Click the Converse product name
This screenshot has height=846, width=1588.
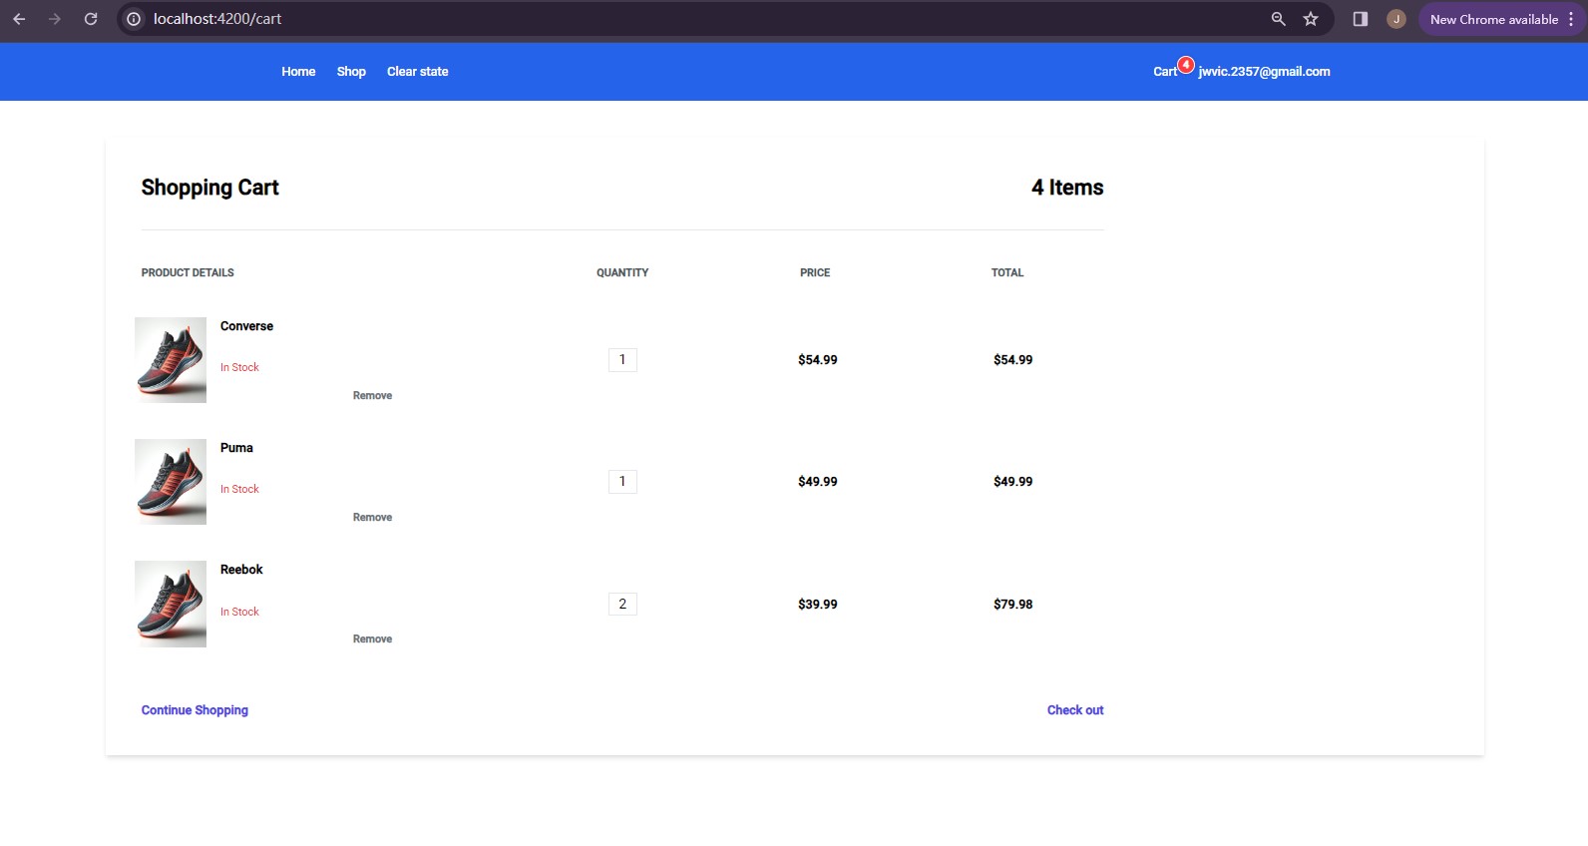(246, 326)
